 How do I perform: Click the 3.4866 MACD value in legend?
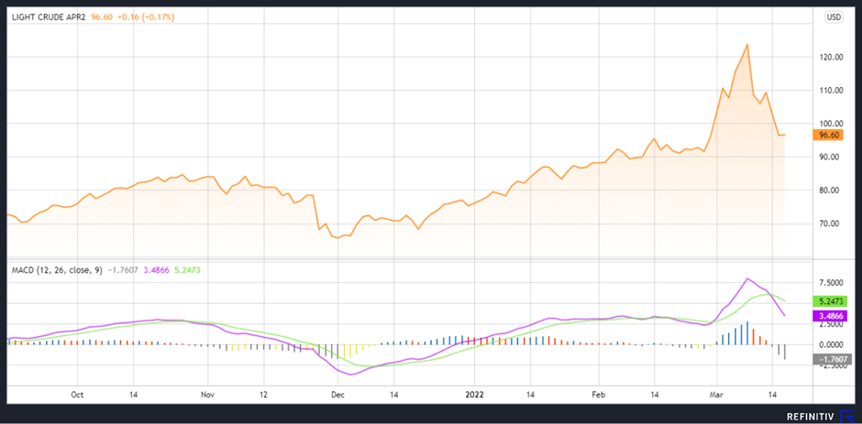[156, 270]
